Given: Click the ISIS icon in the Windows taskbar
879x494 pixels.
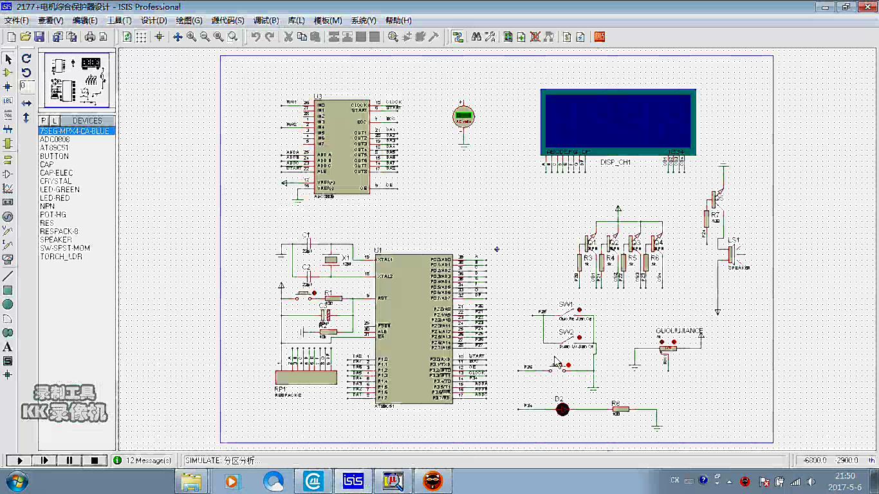Looking at the screenshot, I should click(x=353, y=480).
